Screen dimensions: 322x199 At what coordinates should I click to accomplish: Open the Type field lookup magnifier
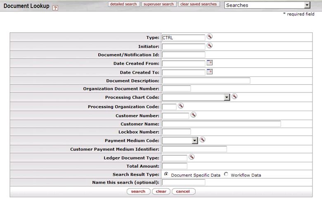(209, 37)
